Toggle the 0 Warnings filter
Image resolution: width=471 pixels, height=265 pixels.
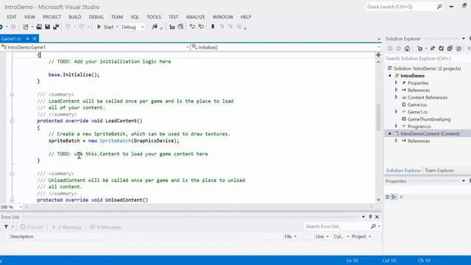pyautogui.click(x=67, y=227)
